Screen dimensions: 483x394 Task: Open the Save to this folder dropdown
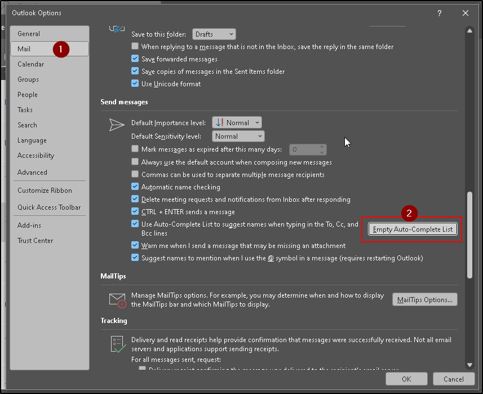214,34
